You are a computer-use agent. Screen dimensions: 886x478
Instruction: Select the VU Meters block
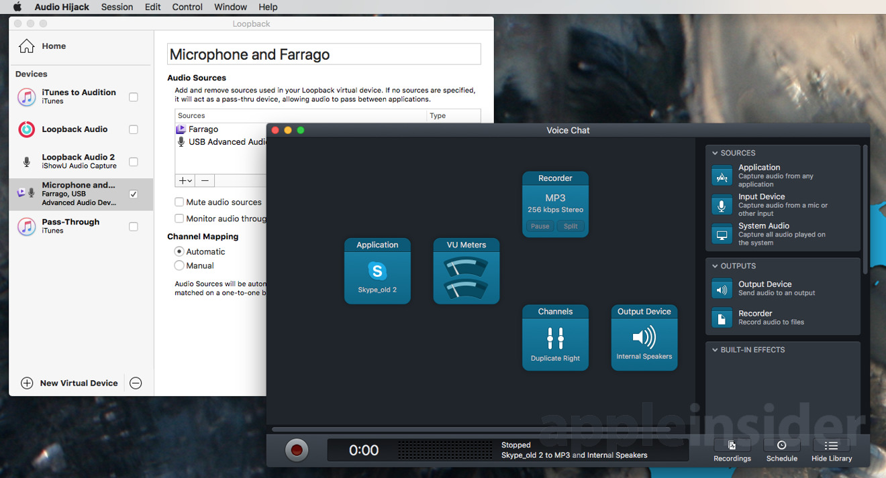[x=466, y=271]
